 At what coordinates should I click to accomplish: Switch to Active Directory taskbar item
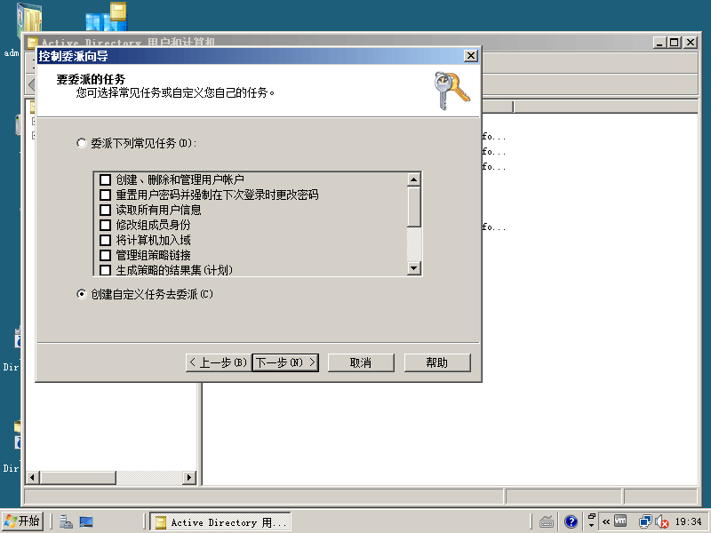(220, 522)
